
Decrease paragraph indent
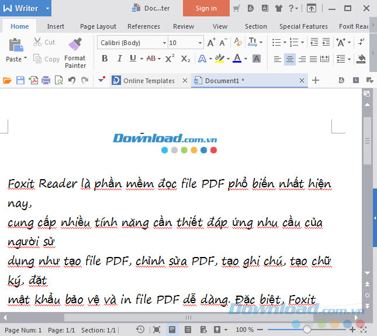(314, 42)
